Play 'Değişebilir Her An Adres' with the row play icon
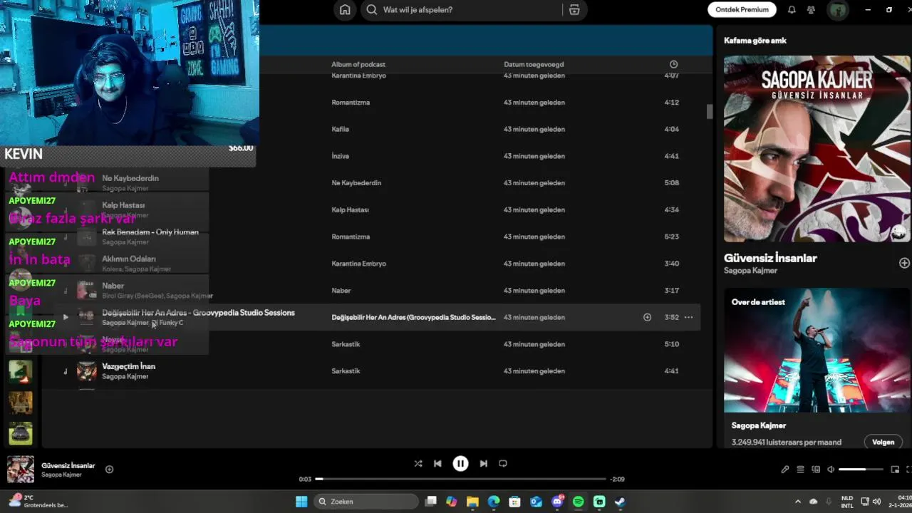The image size is (912, 513). 66,317
